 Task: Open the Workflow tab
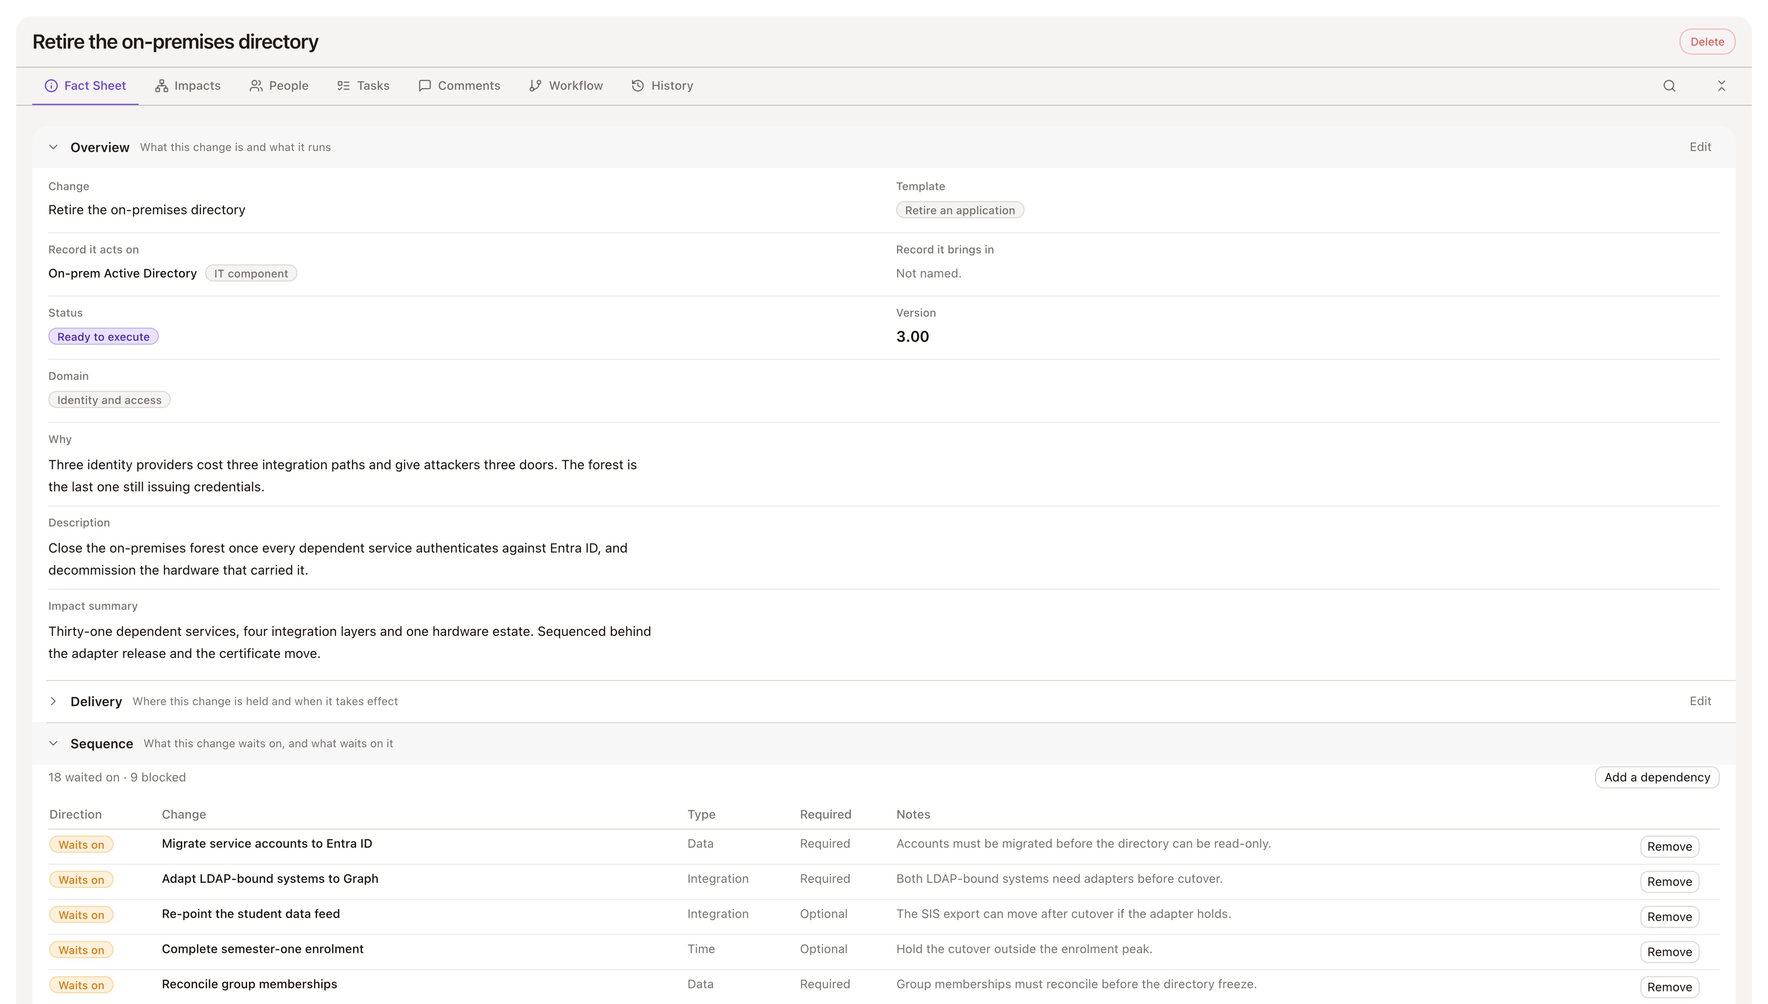566,85
